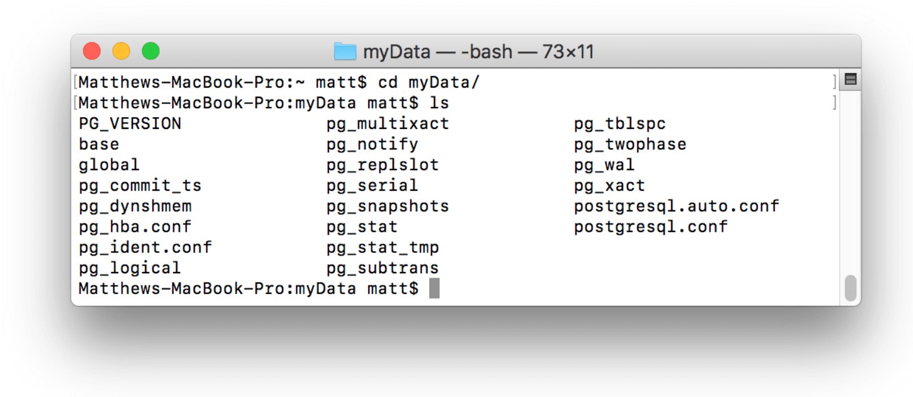913x397 pixels.
Task: Click the postgresql.auto.conf entry
Action: point(675,206)
